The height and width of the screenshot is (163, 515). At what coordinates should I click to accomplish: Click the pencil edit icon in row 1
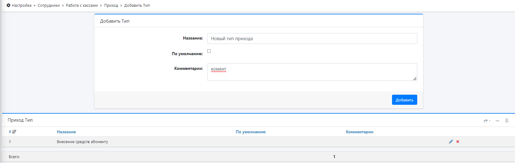[x=451, y=142]
